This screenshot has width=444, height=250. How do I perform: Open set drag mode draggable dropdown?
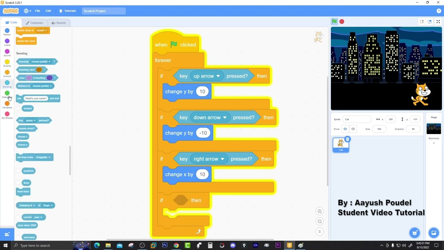(43, 157)
